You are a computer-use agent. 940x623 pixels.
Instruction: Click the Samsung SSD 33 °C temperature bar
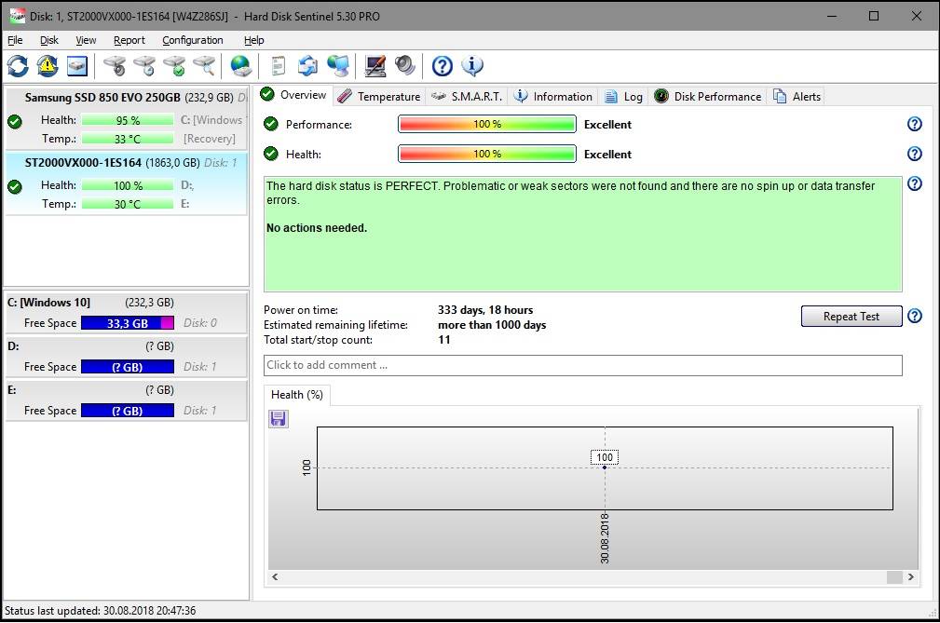128,139
